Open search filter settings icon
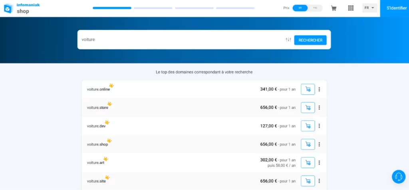The image size is (409, 190). pyautogui.click(x=288, y=40)
